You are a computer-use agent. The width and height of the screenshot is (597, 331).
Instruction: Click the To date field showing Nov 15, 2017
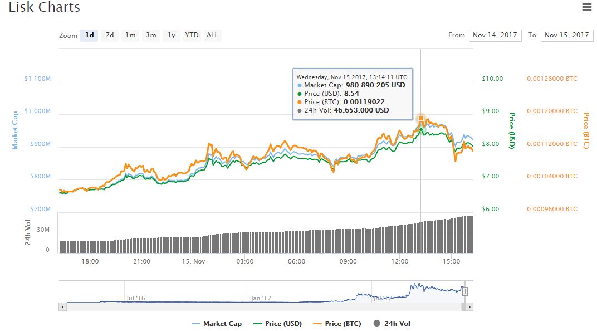(566, 35)
